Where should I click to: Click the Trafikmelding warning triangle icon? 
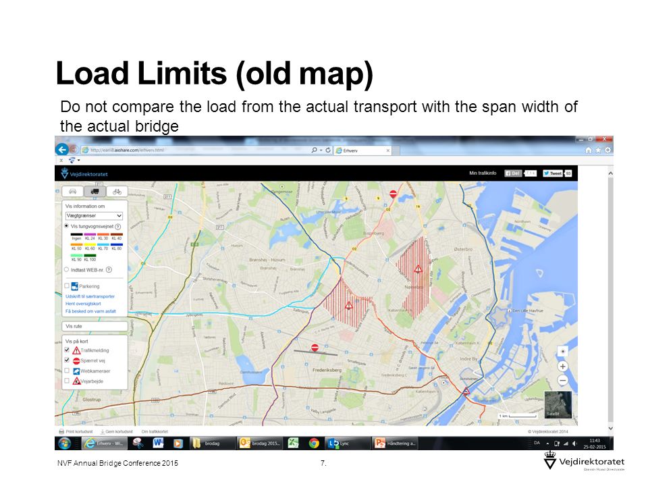pos(76,350)
